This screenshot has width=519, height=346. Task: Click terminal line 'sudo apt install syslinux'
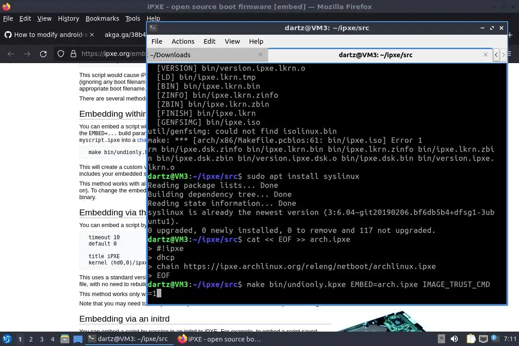[303, 176]
